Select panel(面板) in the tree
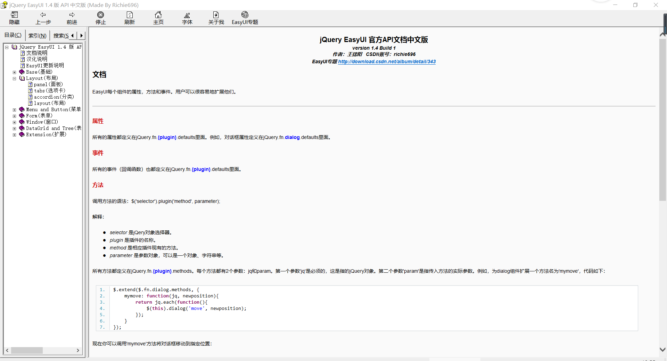The image size is (667, 361). 48,84
